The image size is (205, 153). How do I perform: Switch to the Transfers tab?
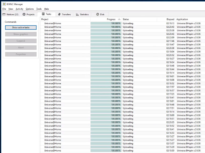coord(64,14)
